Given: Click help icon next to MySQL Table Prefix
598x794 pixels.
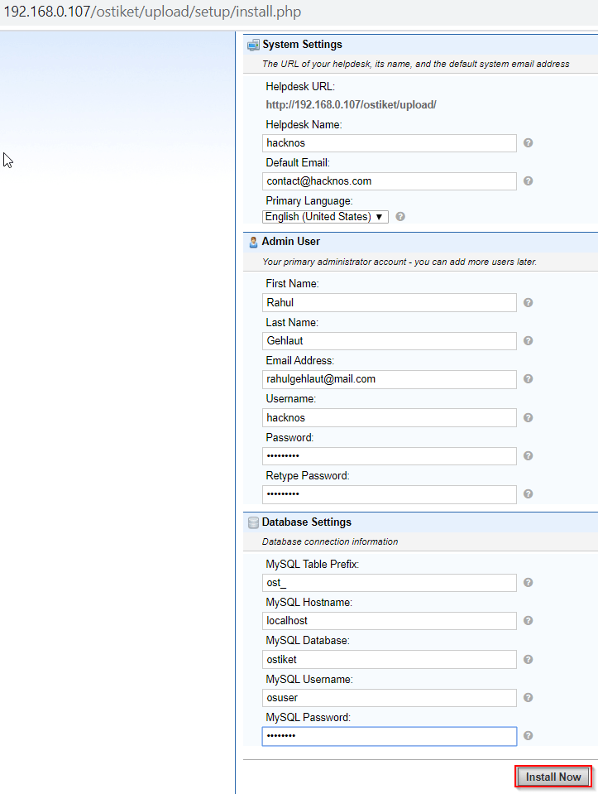Looking at the screenshot, I should tap(528, 582).
